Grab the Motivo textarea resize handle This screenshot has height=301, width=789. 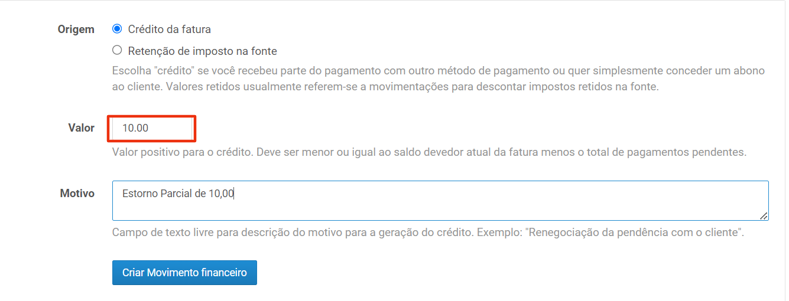pos(764,216)
